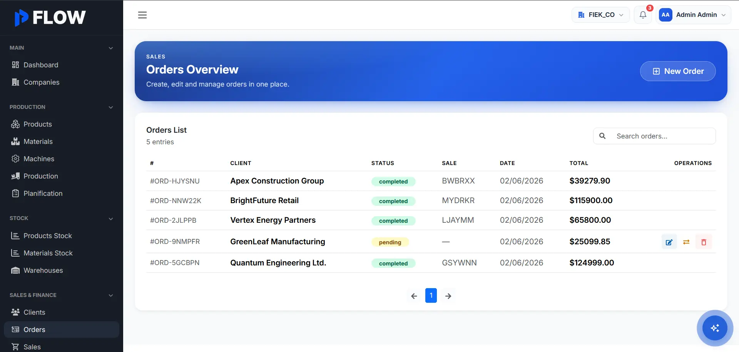The width and height of the screenshot is (739, 352).
Task: Click the Sales cart icon
Action: (15, 347)
